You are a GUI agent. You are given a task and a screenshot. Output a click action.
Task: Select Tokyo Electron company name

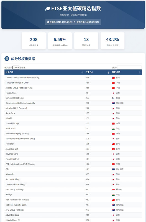pos(12,159)
